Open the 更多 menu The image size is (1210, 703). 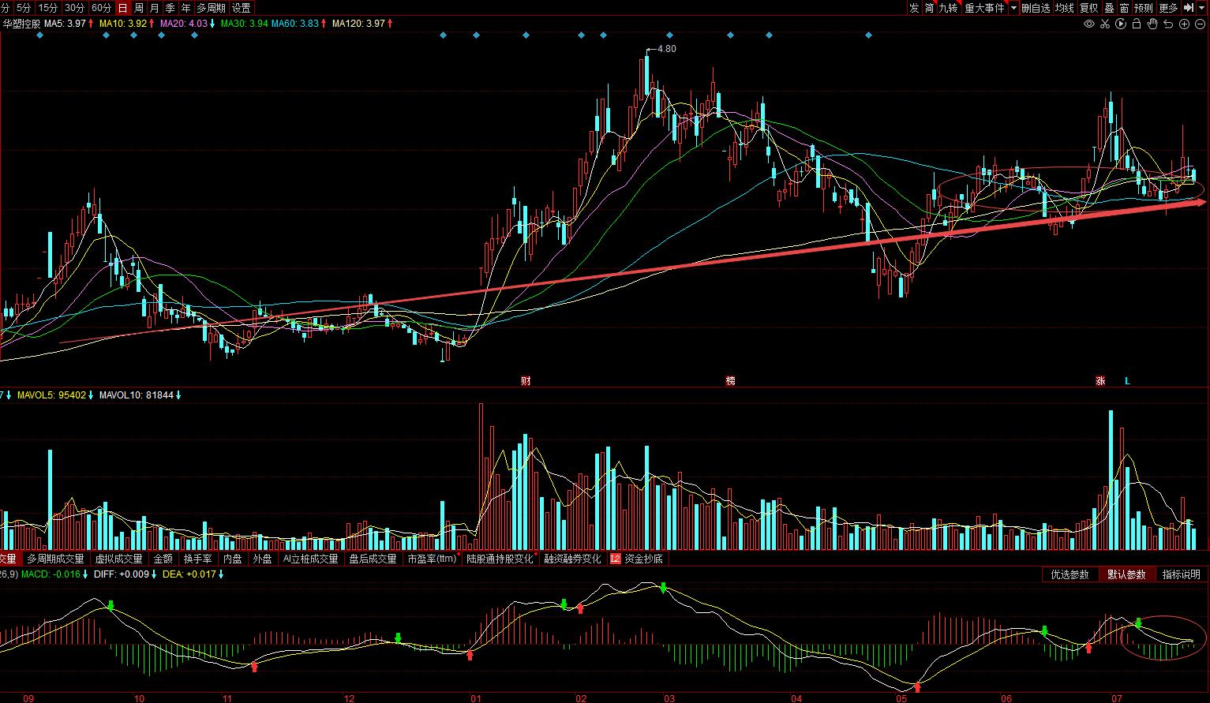click(x=1168, y=8)
